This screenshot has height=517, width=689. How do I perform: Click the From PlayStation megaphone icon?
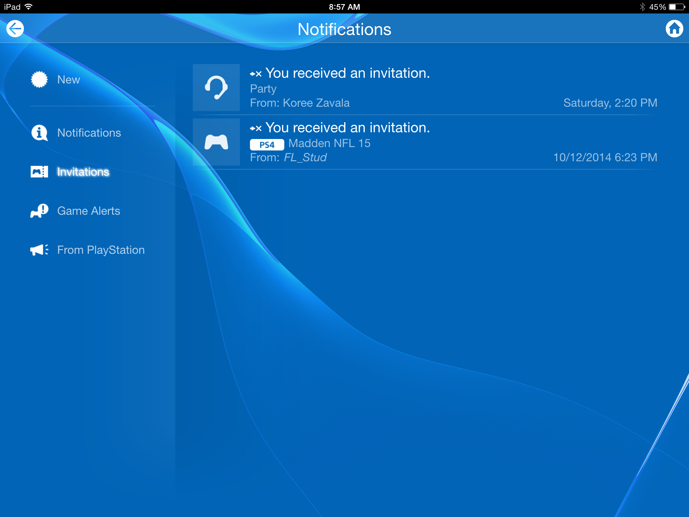pos(39,250)
